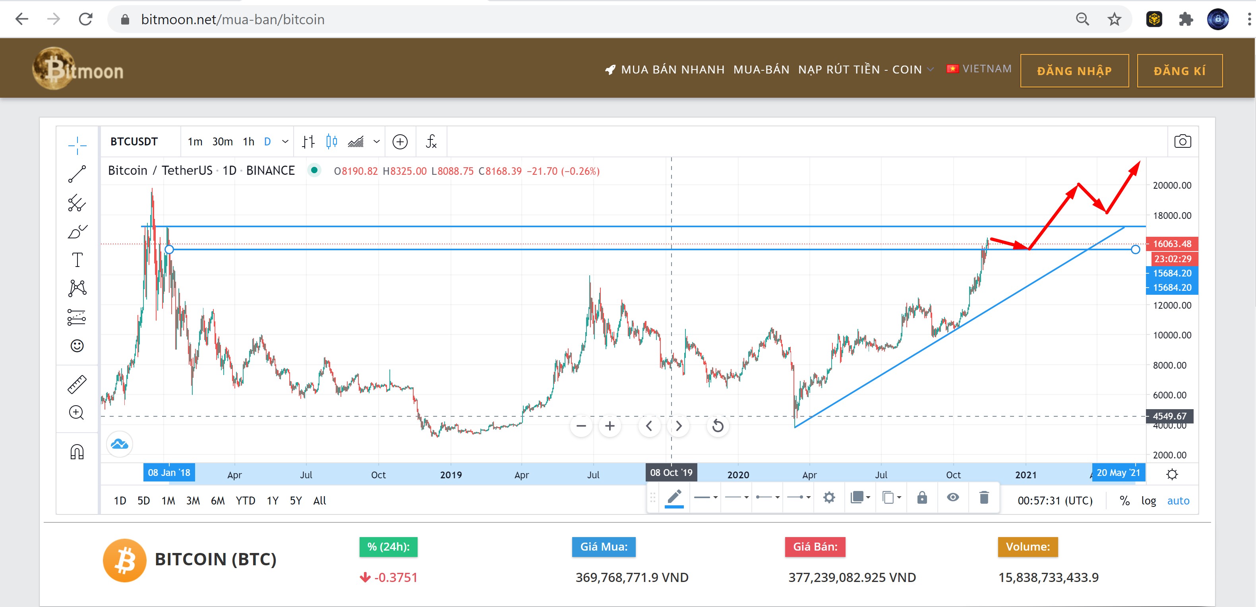Click the BTCUSDT symbol field
The width and height of the screenshot is (1256, 607).
coord(134,141)
